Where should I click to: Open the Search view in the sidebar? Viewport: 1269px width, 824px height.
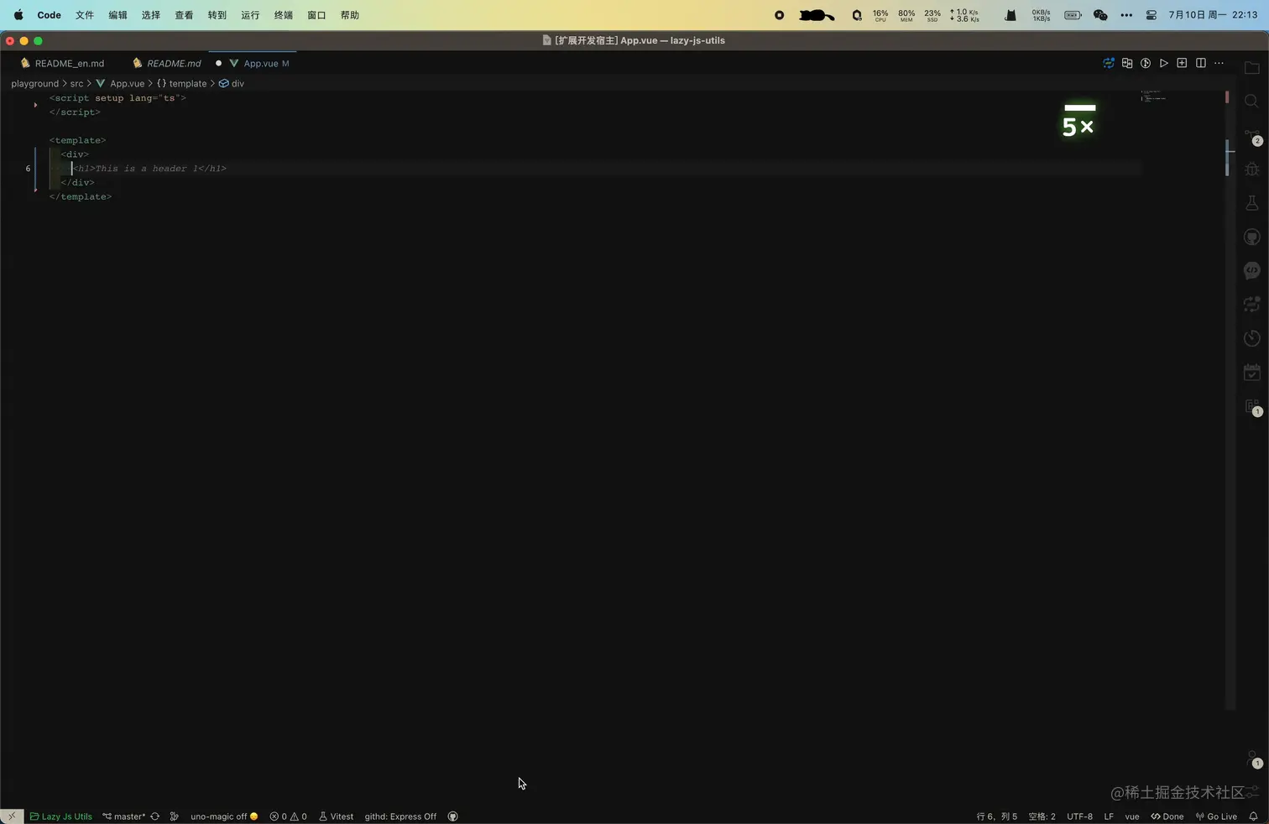coord(1252,101)
